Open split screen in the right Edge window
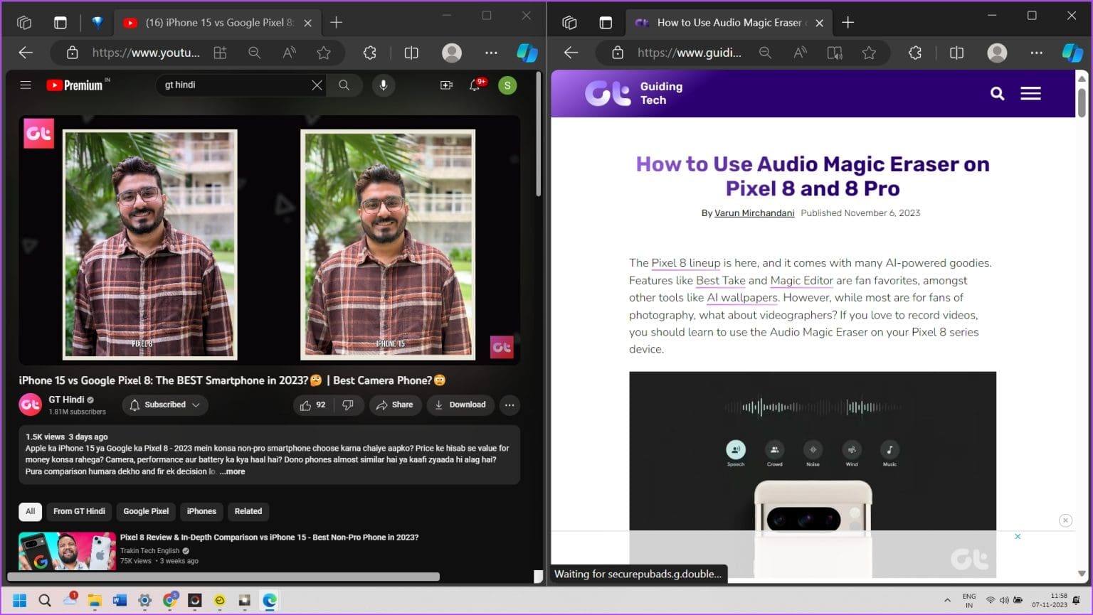Image resolution: width=1093 pixels, height=615 pixels. (x=956, y=53)
